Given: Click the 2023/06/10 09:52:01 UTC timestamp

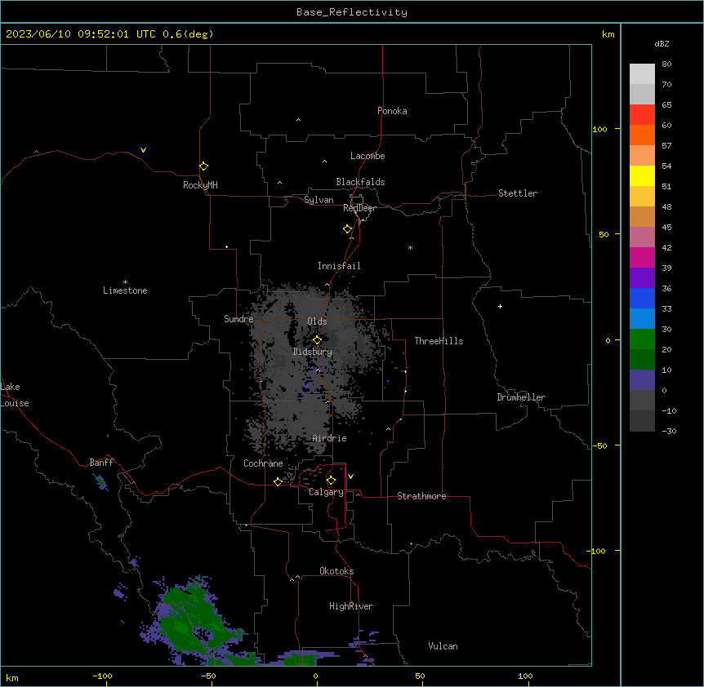Looking at the screenshot, I should (x=81, y=34).
